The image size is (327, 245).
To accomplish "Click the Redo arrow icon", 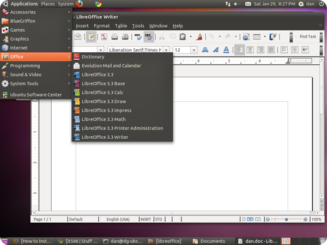I will 228,36.
